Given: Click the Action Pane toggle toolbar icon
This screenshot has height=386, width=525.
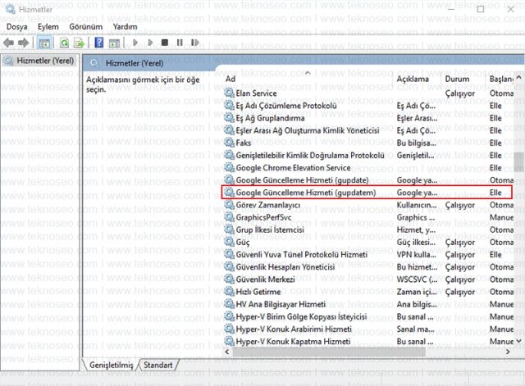Looking at the screenshot, I should pos(114,43).
